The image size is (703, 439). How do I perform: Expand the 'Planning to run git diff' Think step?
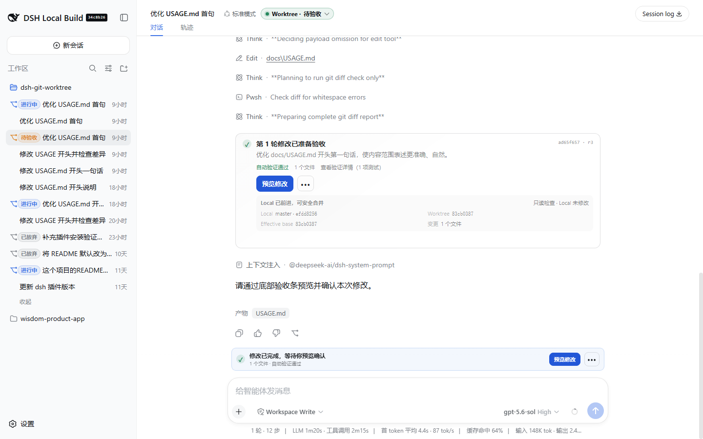coord(310,78)
